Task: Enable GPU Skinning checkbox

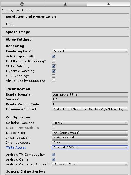Action: pyautogui.click(x=54, y=76)
